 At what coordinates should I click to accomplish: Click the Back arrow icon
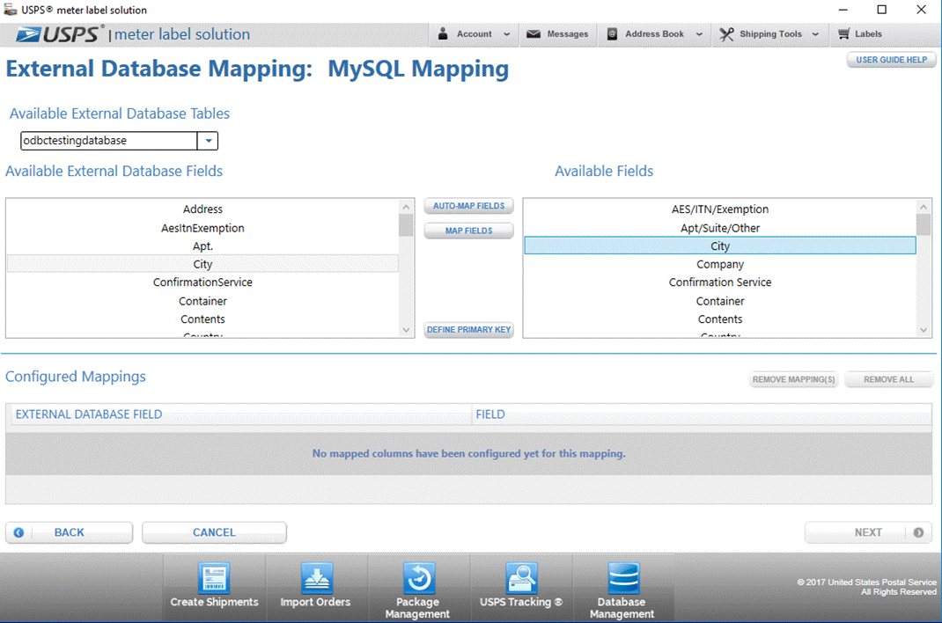[x=18, y=532]
